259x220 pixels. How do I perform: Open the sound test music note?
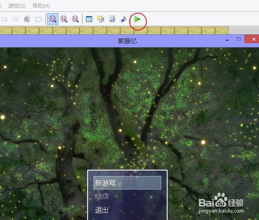coord(124,19)
